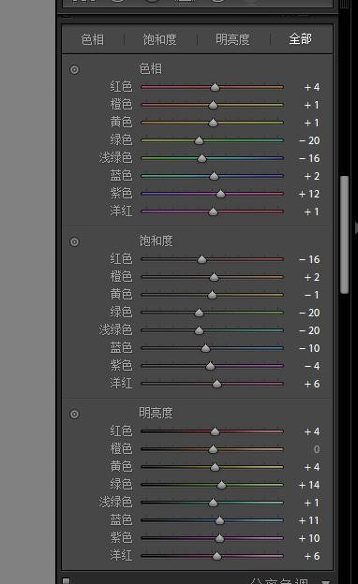This screenshot has height=584, width=358.
Task: Click the 饱和度 蓝色 value -10
Action: [x=309, y=348]
